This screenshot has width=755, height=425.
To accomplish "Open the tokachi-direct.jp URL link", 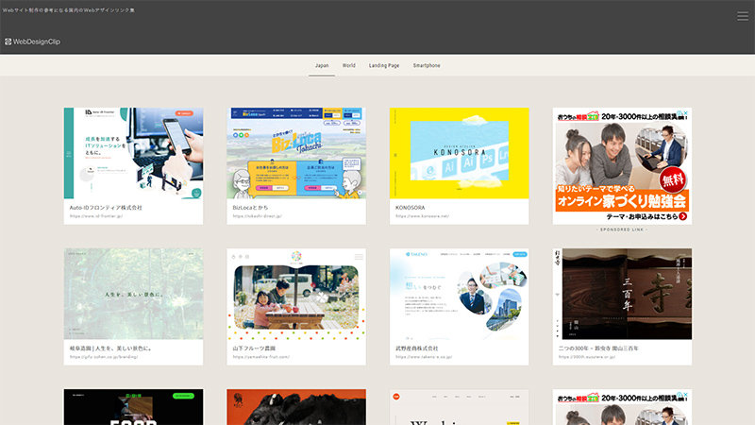I will click(257, 216).
